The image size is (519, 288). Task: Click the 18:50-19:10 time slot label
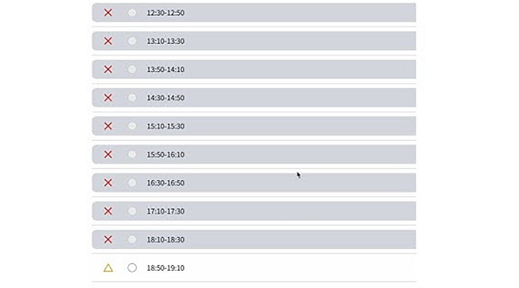[x=166, y=268]
